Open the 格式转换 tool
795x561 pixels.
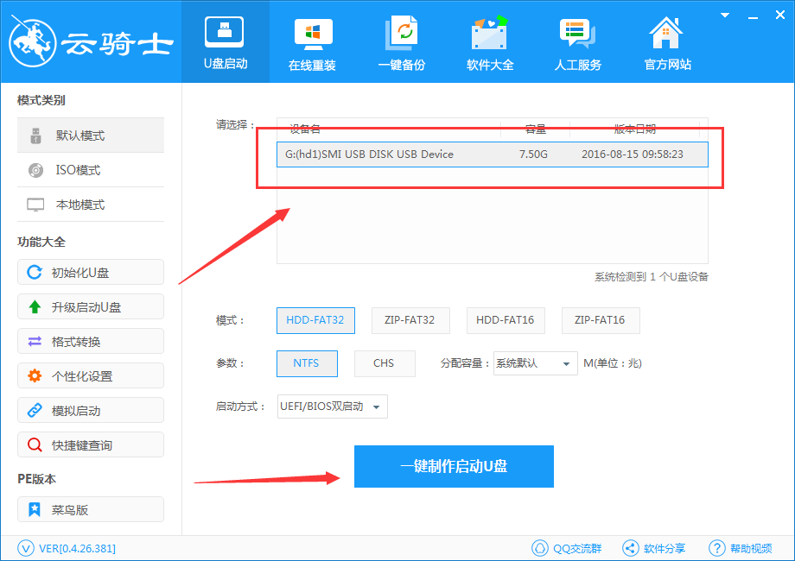[90, 341]
